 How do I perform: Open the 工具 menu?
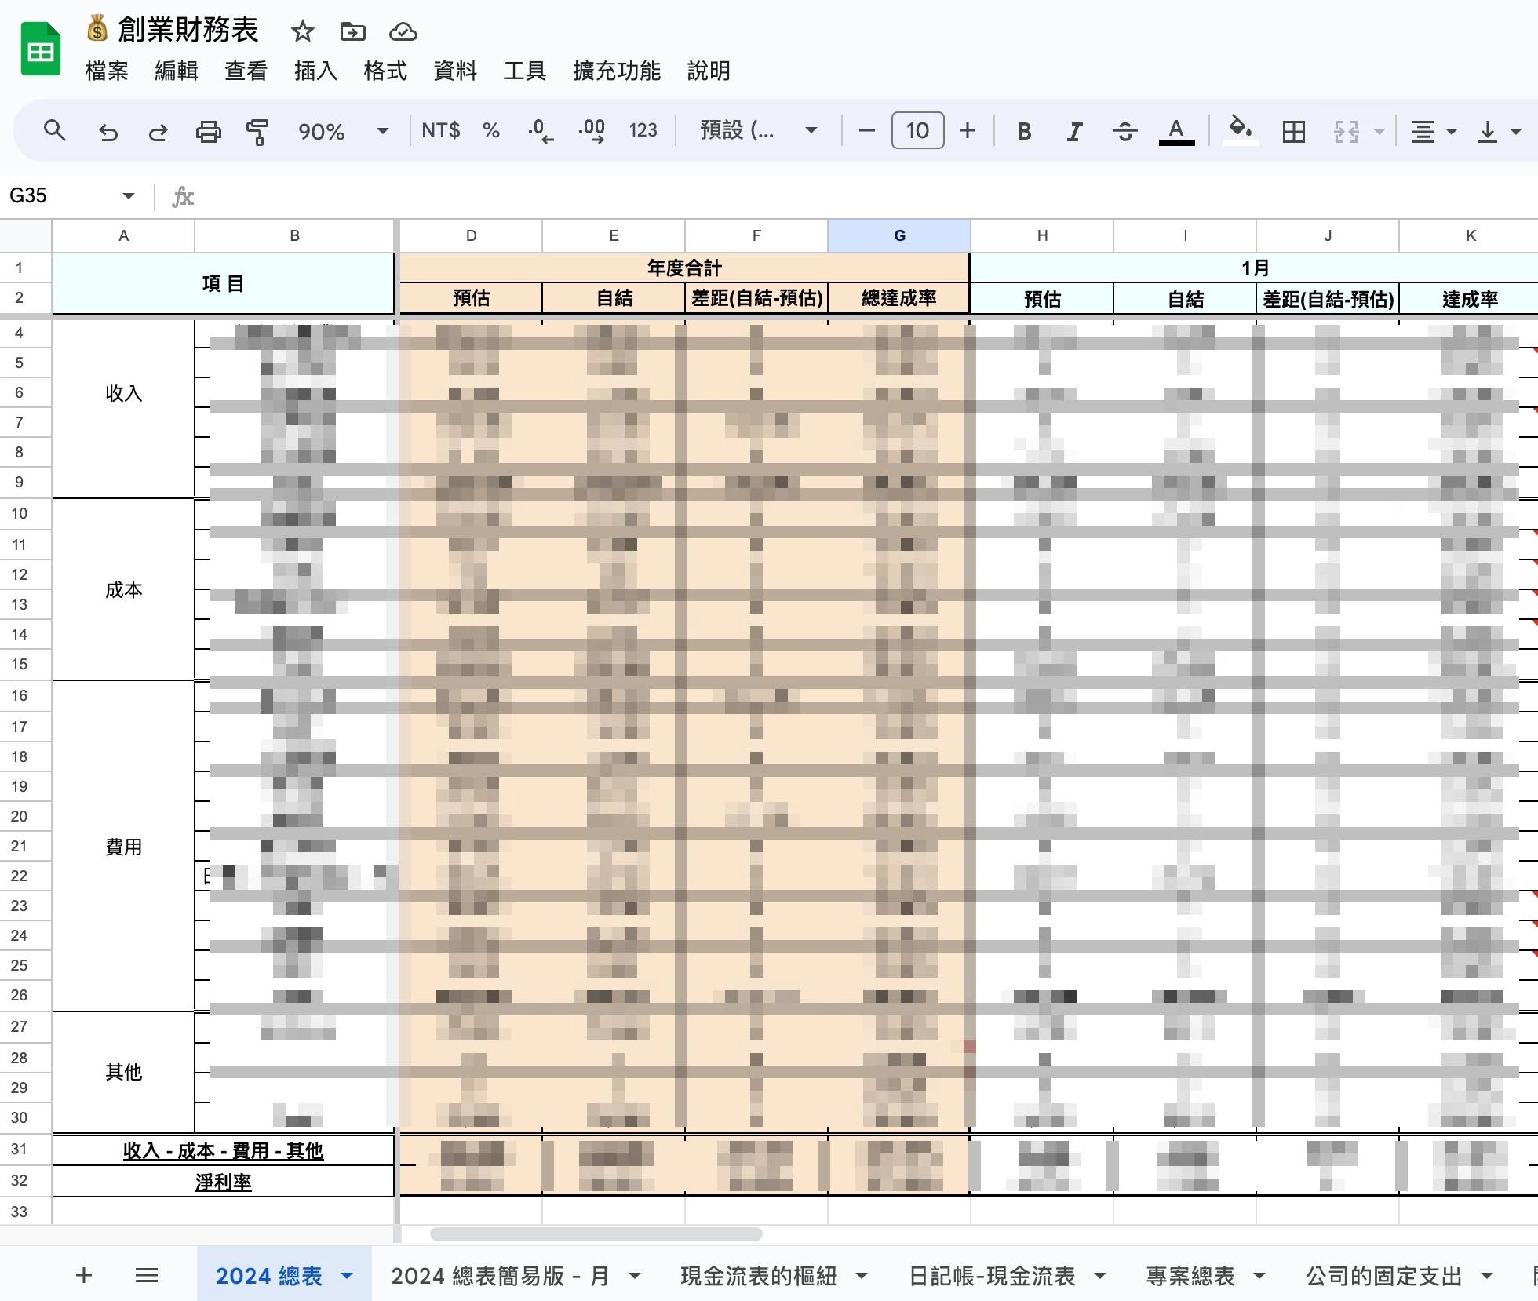click(525, 71)
